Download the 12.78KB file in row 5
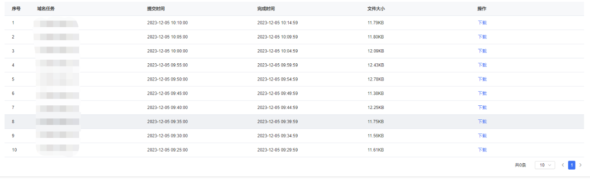 pos(482,79)
